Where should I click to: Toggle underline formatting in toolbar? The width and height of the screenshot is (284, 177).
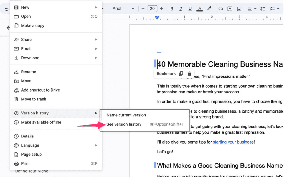tap(190, 9)
